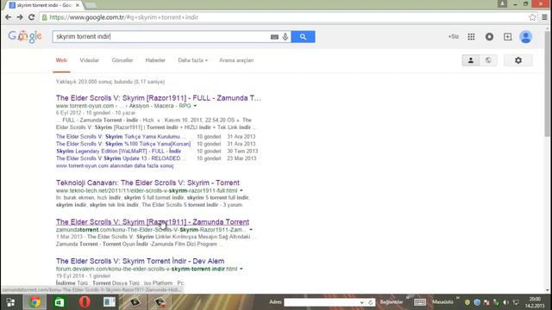Go back with the browser back arrow
552x310 pixels.
[8, 17]
